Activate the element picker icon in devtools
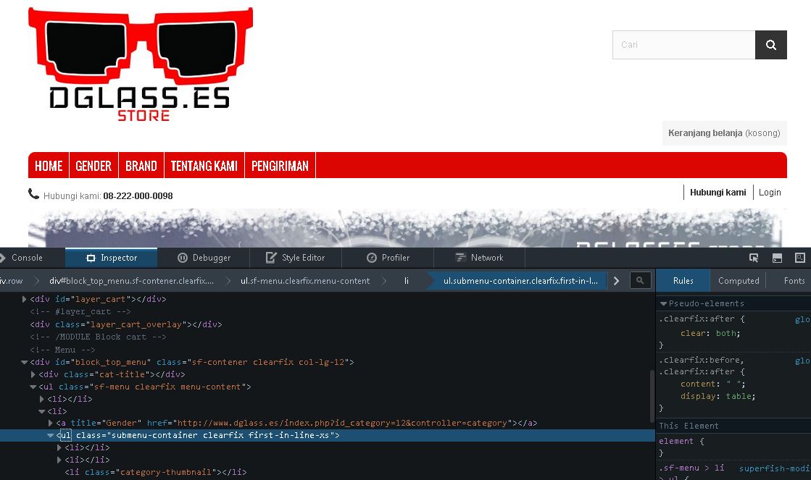This screenshot has width=811, height=480. [754, 258]
